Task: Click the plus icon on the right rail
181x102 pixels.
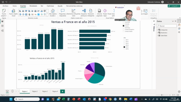Action: (x=179, y=32)
